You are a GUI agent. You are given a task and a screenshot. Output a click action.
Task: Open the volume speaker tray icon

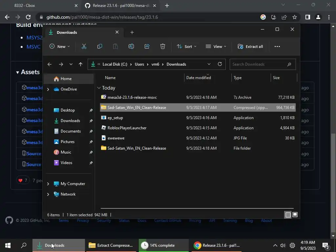tap(283, 245)
